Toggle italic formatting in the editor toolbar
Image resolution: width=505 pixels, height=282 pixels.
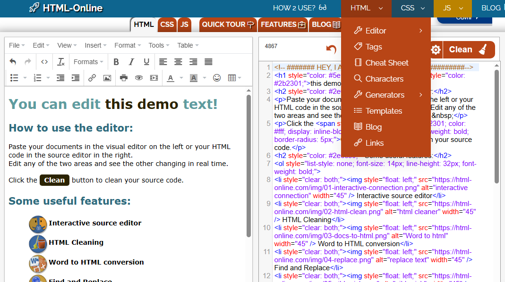pyautogui.click(x=131, y=62)
